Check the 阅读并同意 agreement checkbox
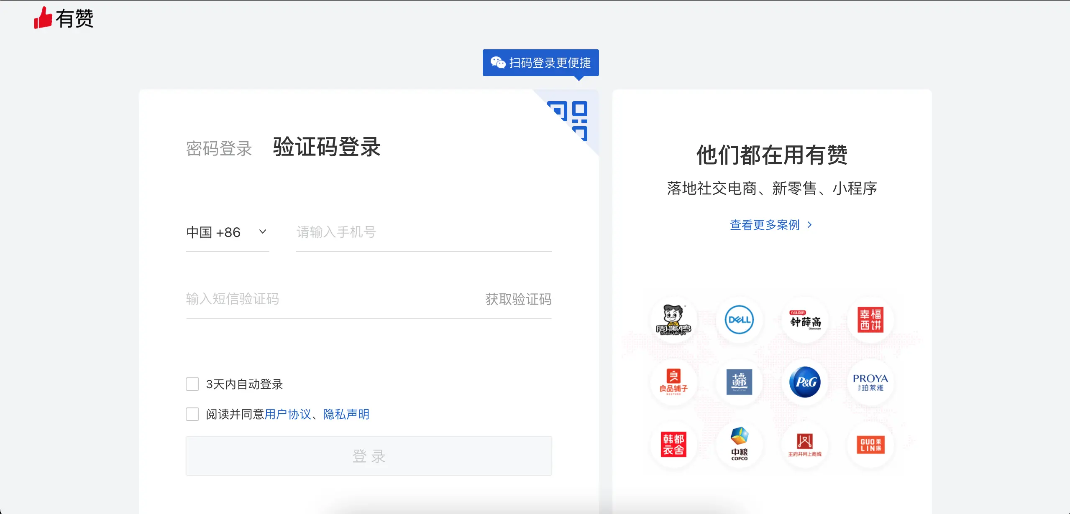1070x514 pixels. [192, 414]
